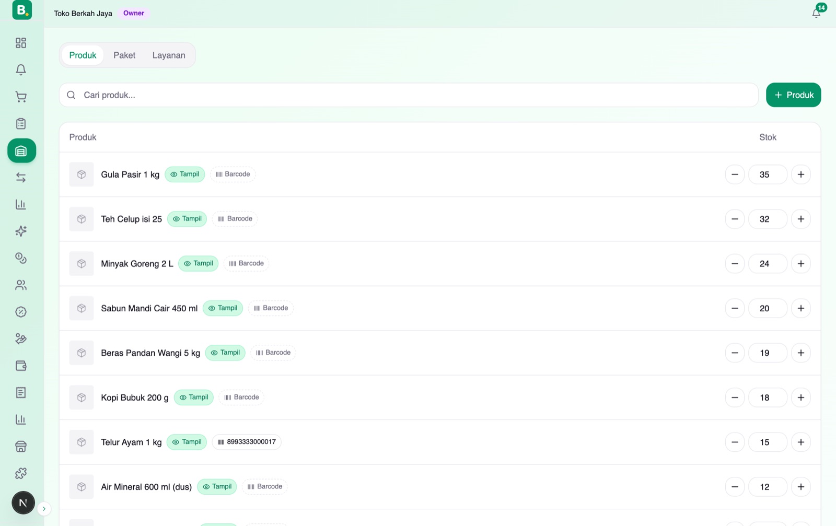
Task: Open the people/customers icon in sidebar
Action: click(x=21, y=285)
